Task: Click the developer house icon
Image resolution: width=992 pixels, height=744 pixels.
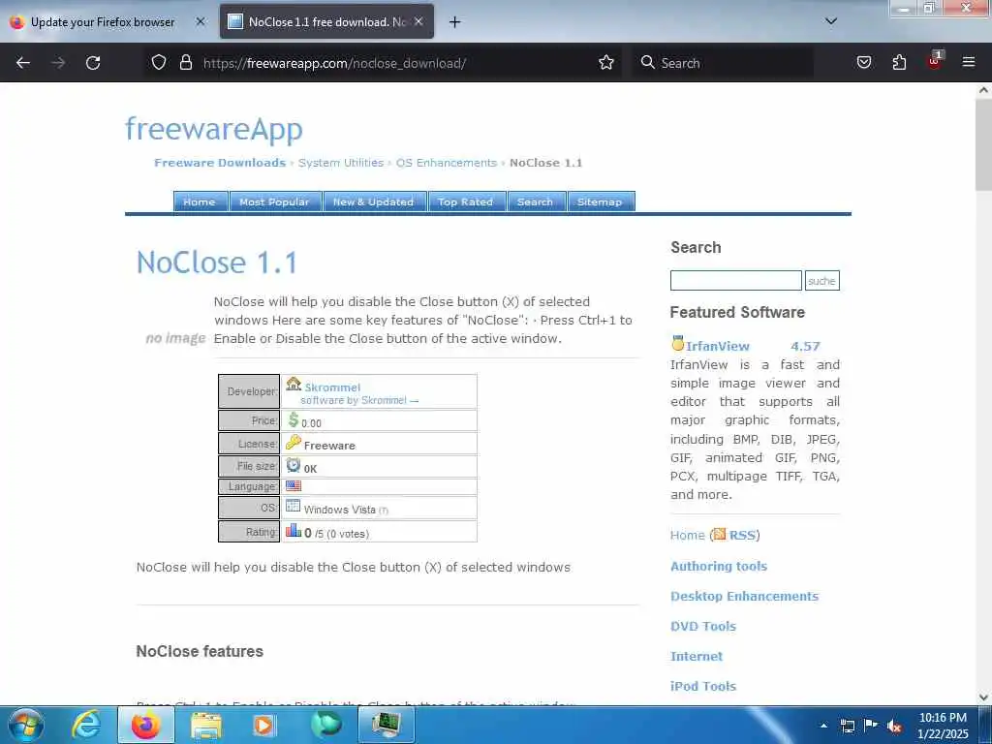Action: pos(294,384)
